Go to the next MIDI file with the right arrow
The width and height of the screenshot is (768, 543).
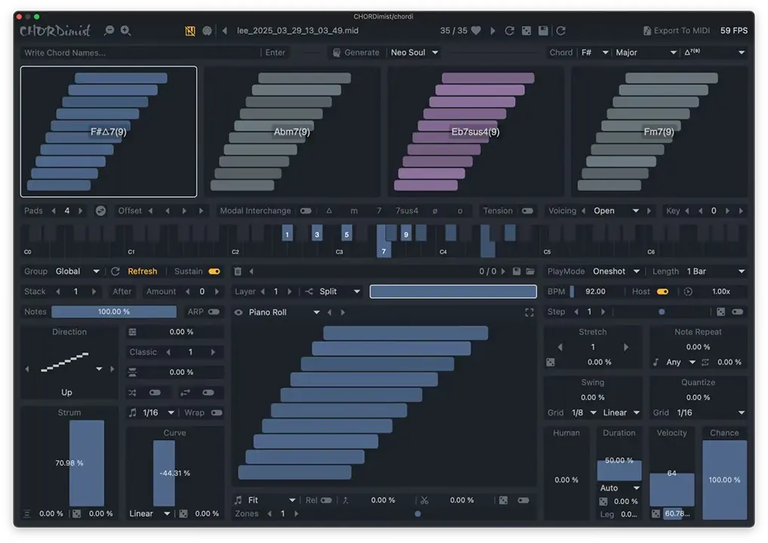click(493, 31)
